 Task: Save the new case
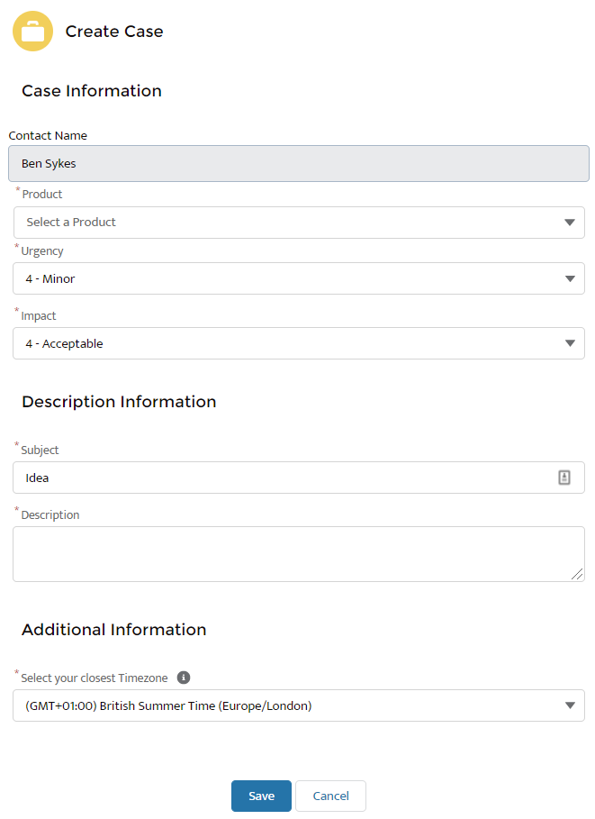pyautogui.click(x=261, y=796)
